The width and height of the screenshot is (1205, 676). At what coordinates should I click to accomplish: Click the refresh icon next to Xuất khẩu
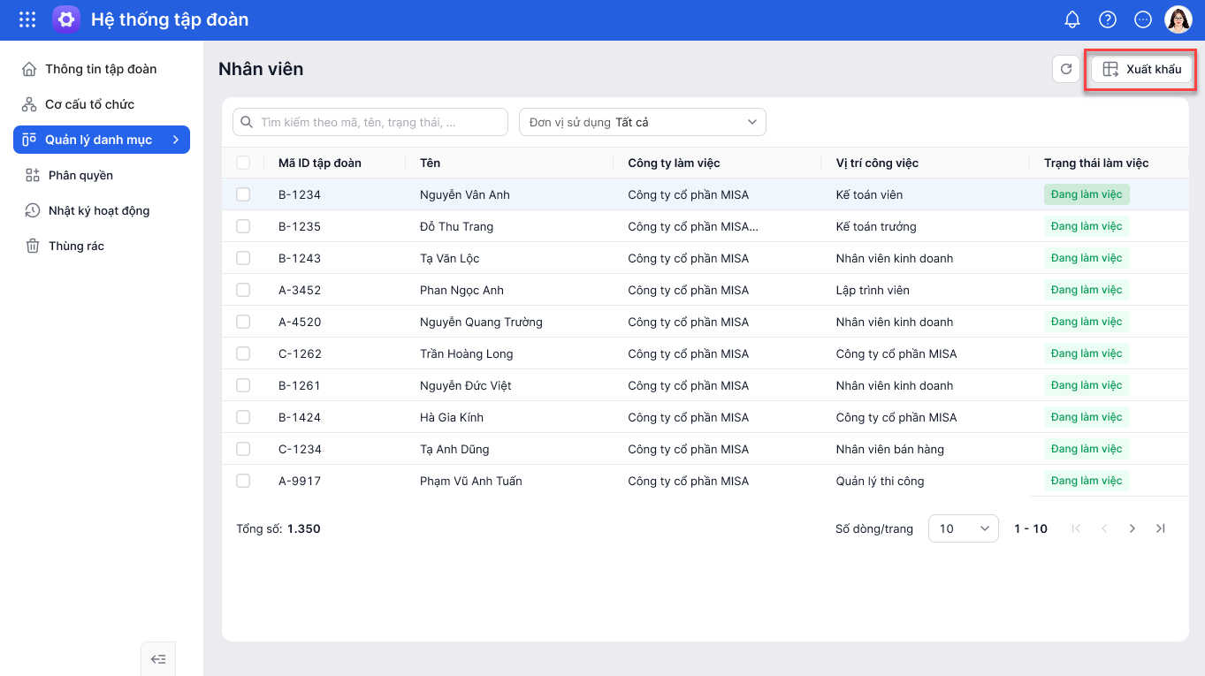1066,69
